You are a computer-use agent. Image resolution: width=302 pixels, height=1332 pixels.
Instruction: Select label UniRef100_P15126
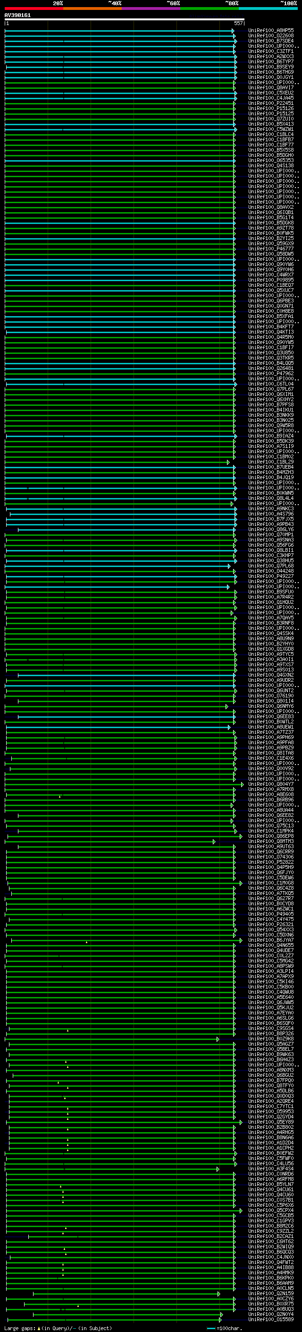point(271,109)
